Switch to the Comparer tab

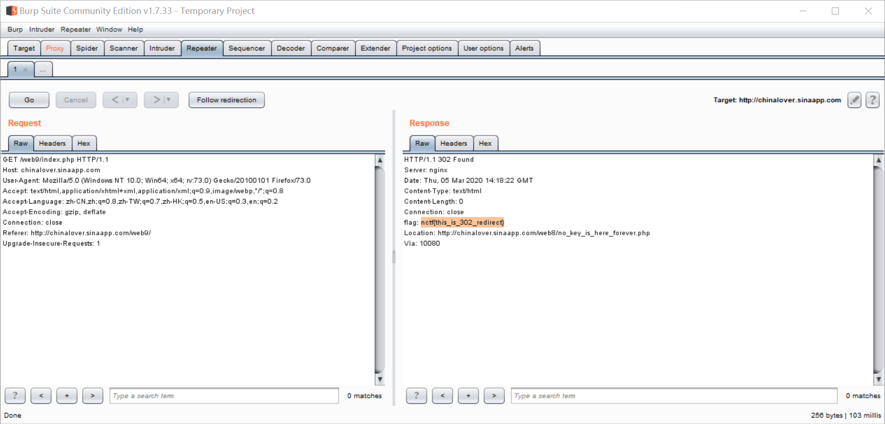[332, 48]
